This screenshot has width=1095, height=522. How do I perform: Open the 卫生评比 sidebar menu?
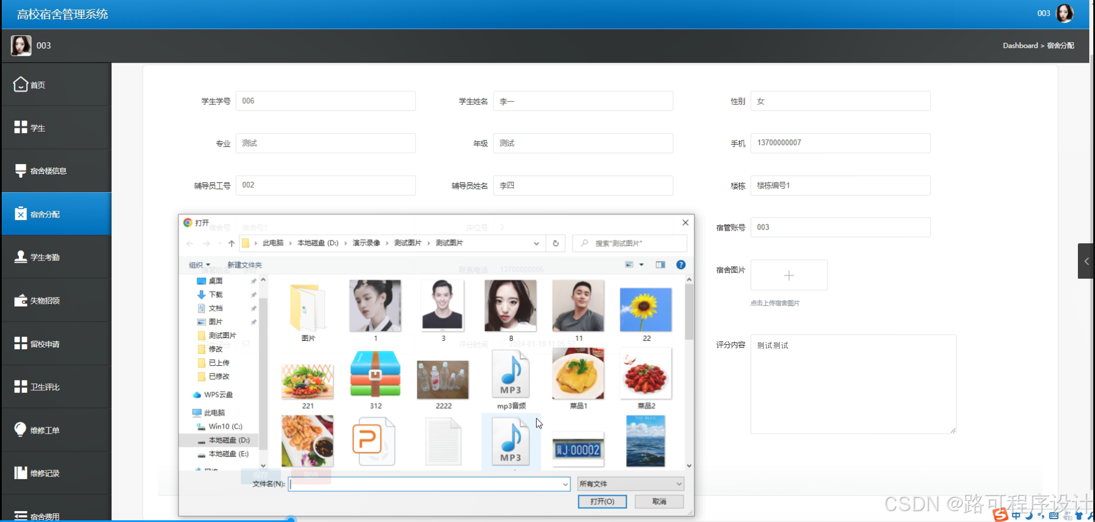click(x=56, y=387)
